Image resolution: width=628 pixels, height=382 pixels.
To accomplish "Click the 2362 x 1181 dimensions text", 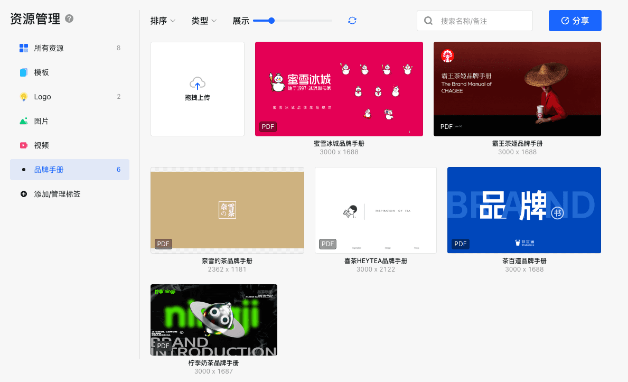I will [x=227, y=269].
